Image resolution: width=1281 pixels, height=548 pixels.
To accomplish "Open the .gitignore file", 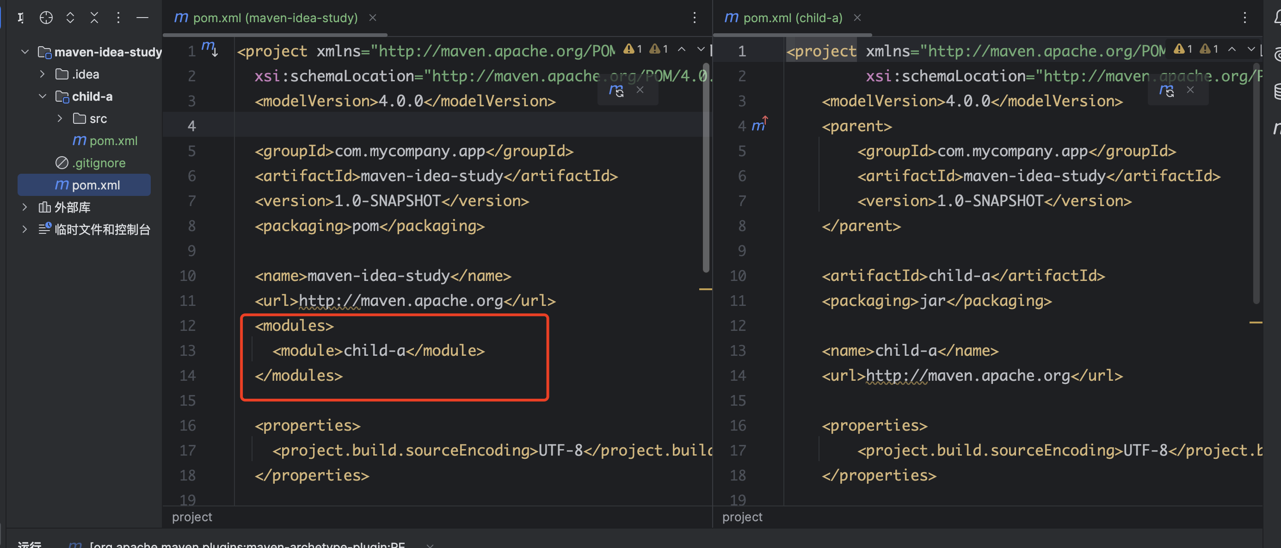I will (99, 163).
